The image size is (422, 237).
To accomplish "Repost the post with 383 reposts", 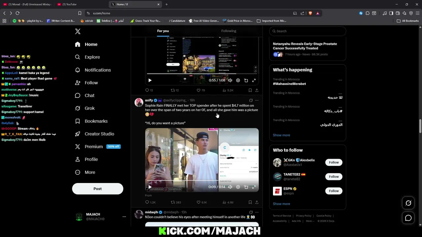I will (x=176, y=202).
